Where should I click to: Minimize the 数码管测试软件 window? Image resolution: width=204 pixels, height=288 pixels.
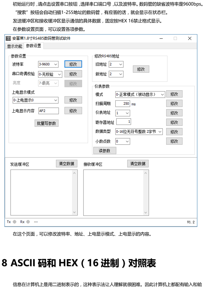coord(161,38)
